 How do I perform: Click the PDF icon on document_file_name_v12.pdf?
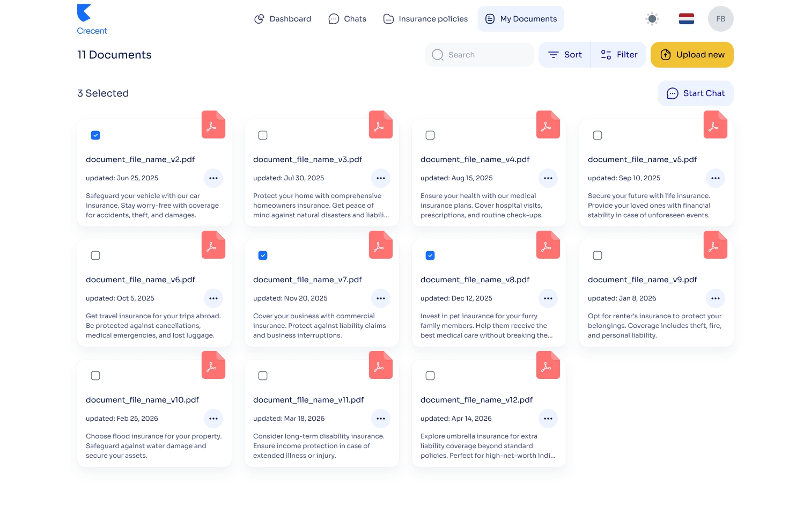tap(548, 365)
